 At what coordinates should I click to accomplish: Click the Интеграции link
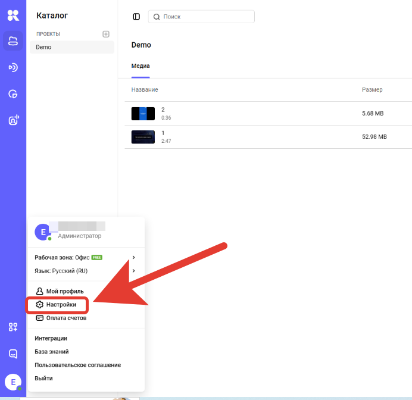(51, 338)
